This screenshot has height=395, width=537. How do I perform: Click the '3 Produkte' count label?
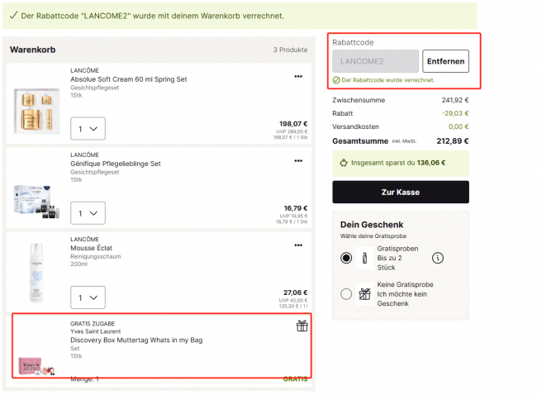click(290, 50)
